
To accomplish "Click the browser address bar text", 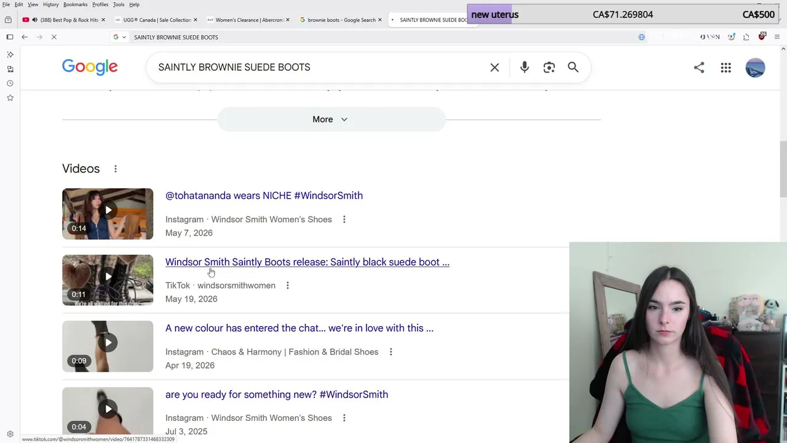I will point(176,37).
